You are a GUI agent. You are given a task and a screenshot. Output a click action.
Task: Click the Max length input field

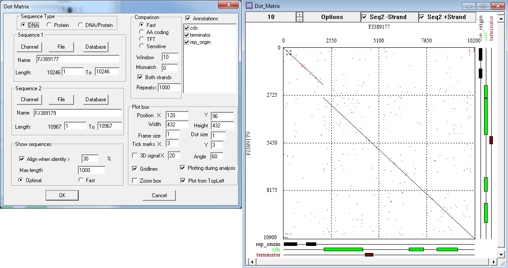pos(92,170)
